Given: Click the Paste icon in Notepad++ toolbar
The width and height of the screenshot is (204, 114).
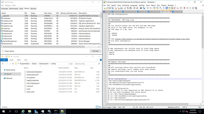Looking at the screenshot, I should tap(131, 8).
